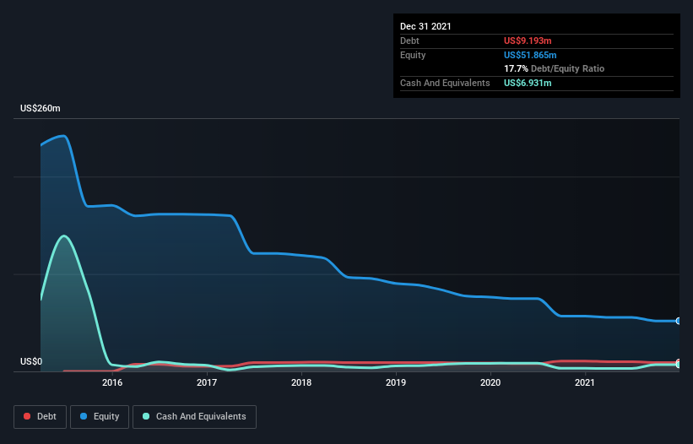The height and width of the screenshot is (444, 693).
Task: Click the 2020 x-axis label
Action: (x=490, y=382)
